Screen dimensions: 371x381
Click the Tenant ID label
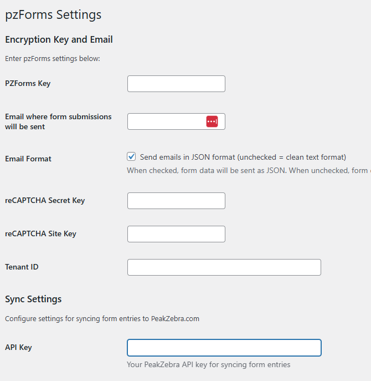click(x=22, y=267)
